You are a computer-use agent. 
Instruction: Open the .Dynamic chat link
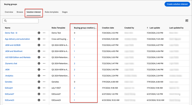tap(11, 63)
